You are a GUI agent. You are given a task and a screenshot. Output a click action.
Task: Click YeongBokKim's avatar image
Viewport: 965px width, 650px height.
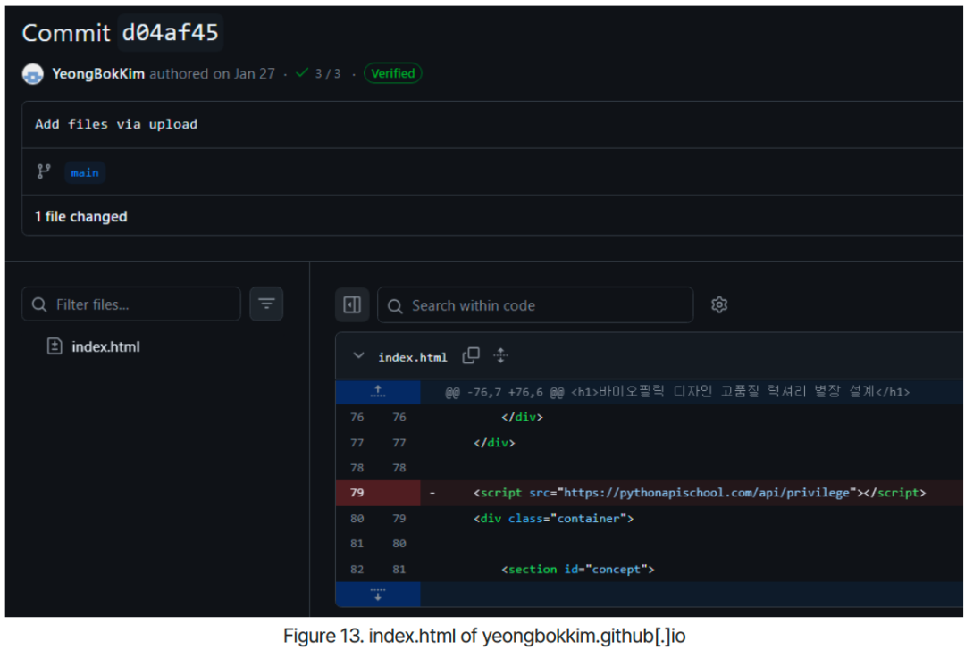(x=33, y=74)
